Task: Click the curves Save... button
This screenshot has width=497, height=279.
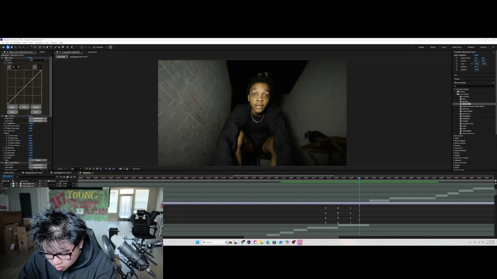Action: (x=12, y=112)
